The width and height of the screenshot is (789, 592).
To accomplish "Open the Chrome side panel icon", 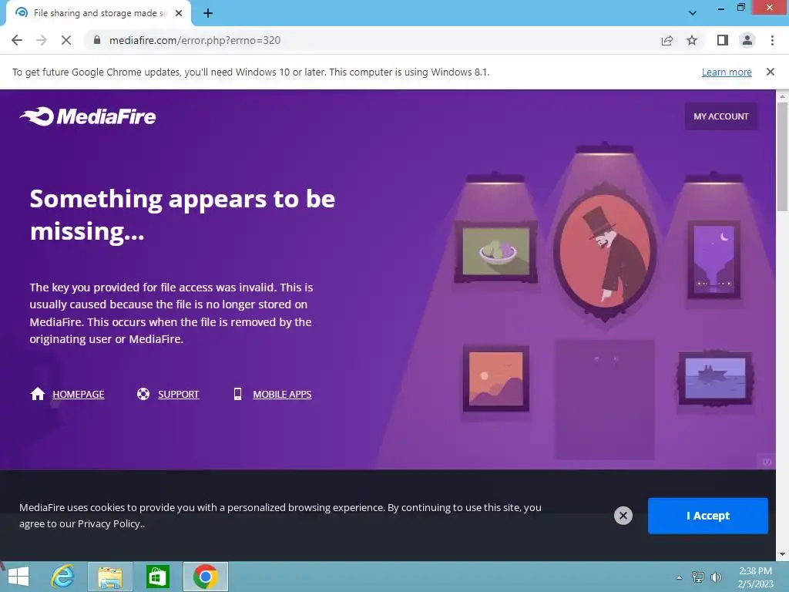I will pos(723,40).
